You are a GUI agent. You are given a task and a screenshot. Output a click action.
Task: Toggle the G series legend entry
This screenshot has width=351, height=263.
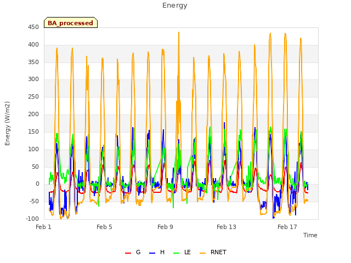[133, 252]
